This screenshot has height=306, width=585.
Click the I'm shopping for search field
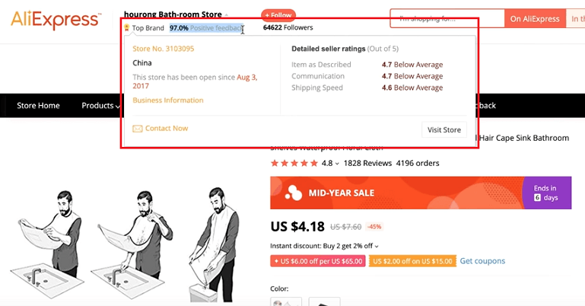coord(447,18)
